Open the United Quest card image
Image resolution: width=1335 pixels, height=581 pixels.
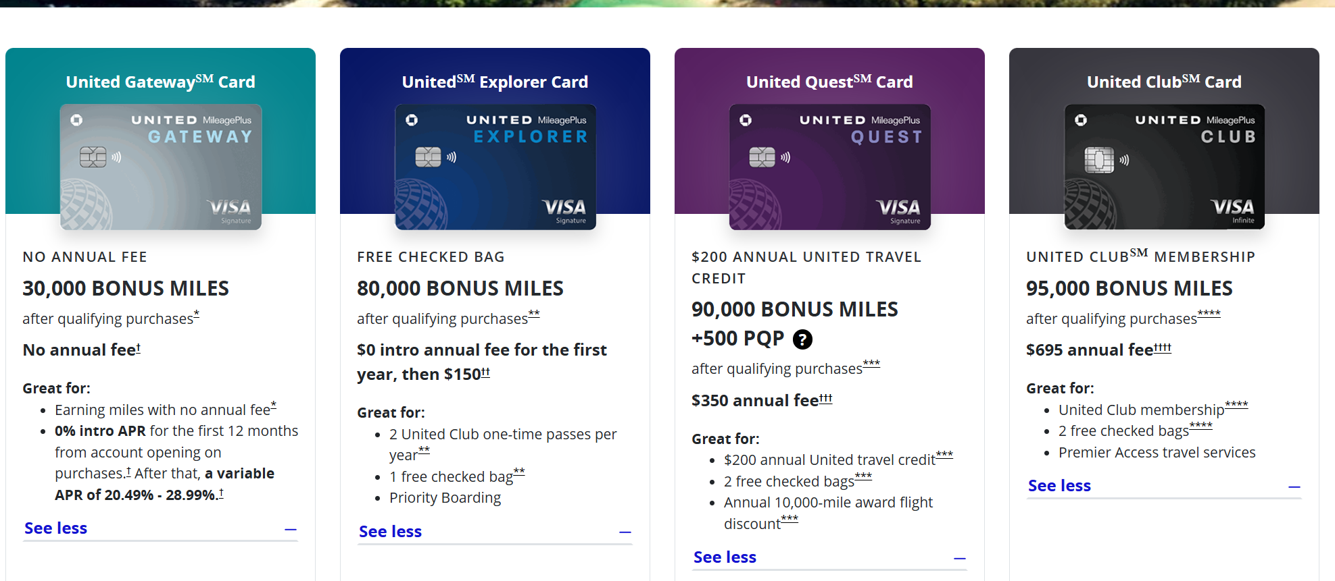829,167
